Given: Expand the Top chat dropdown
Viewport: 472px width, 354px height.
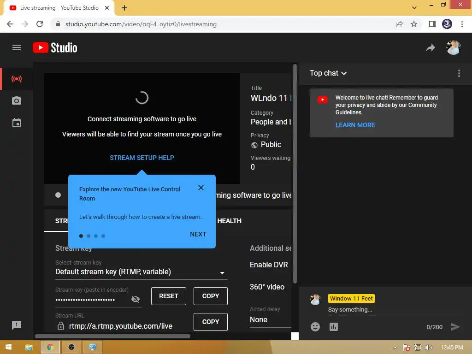Looking at the screenshot, I should click(x=328, y=73).
